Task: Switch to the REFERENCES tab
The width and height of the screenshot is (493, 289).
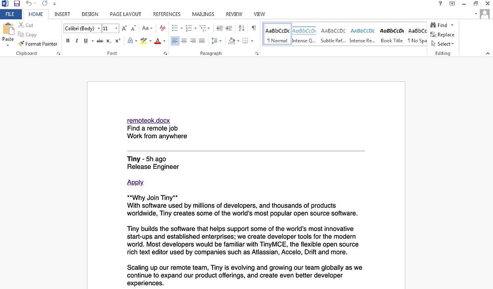Action: 167,14
